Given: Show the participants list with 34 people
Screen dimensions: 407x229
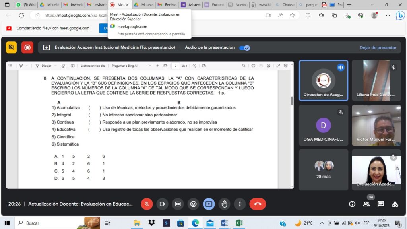Looking at the screenshot, I should click(366, 204).
